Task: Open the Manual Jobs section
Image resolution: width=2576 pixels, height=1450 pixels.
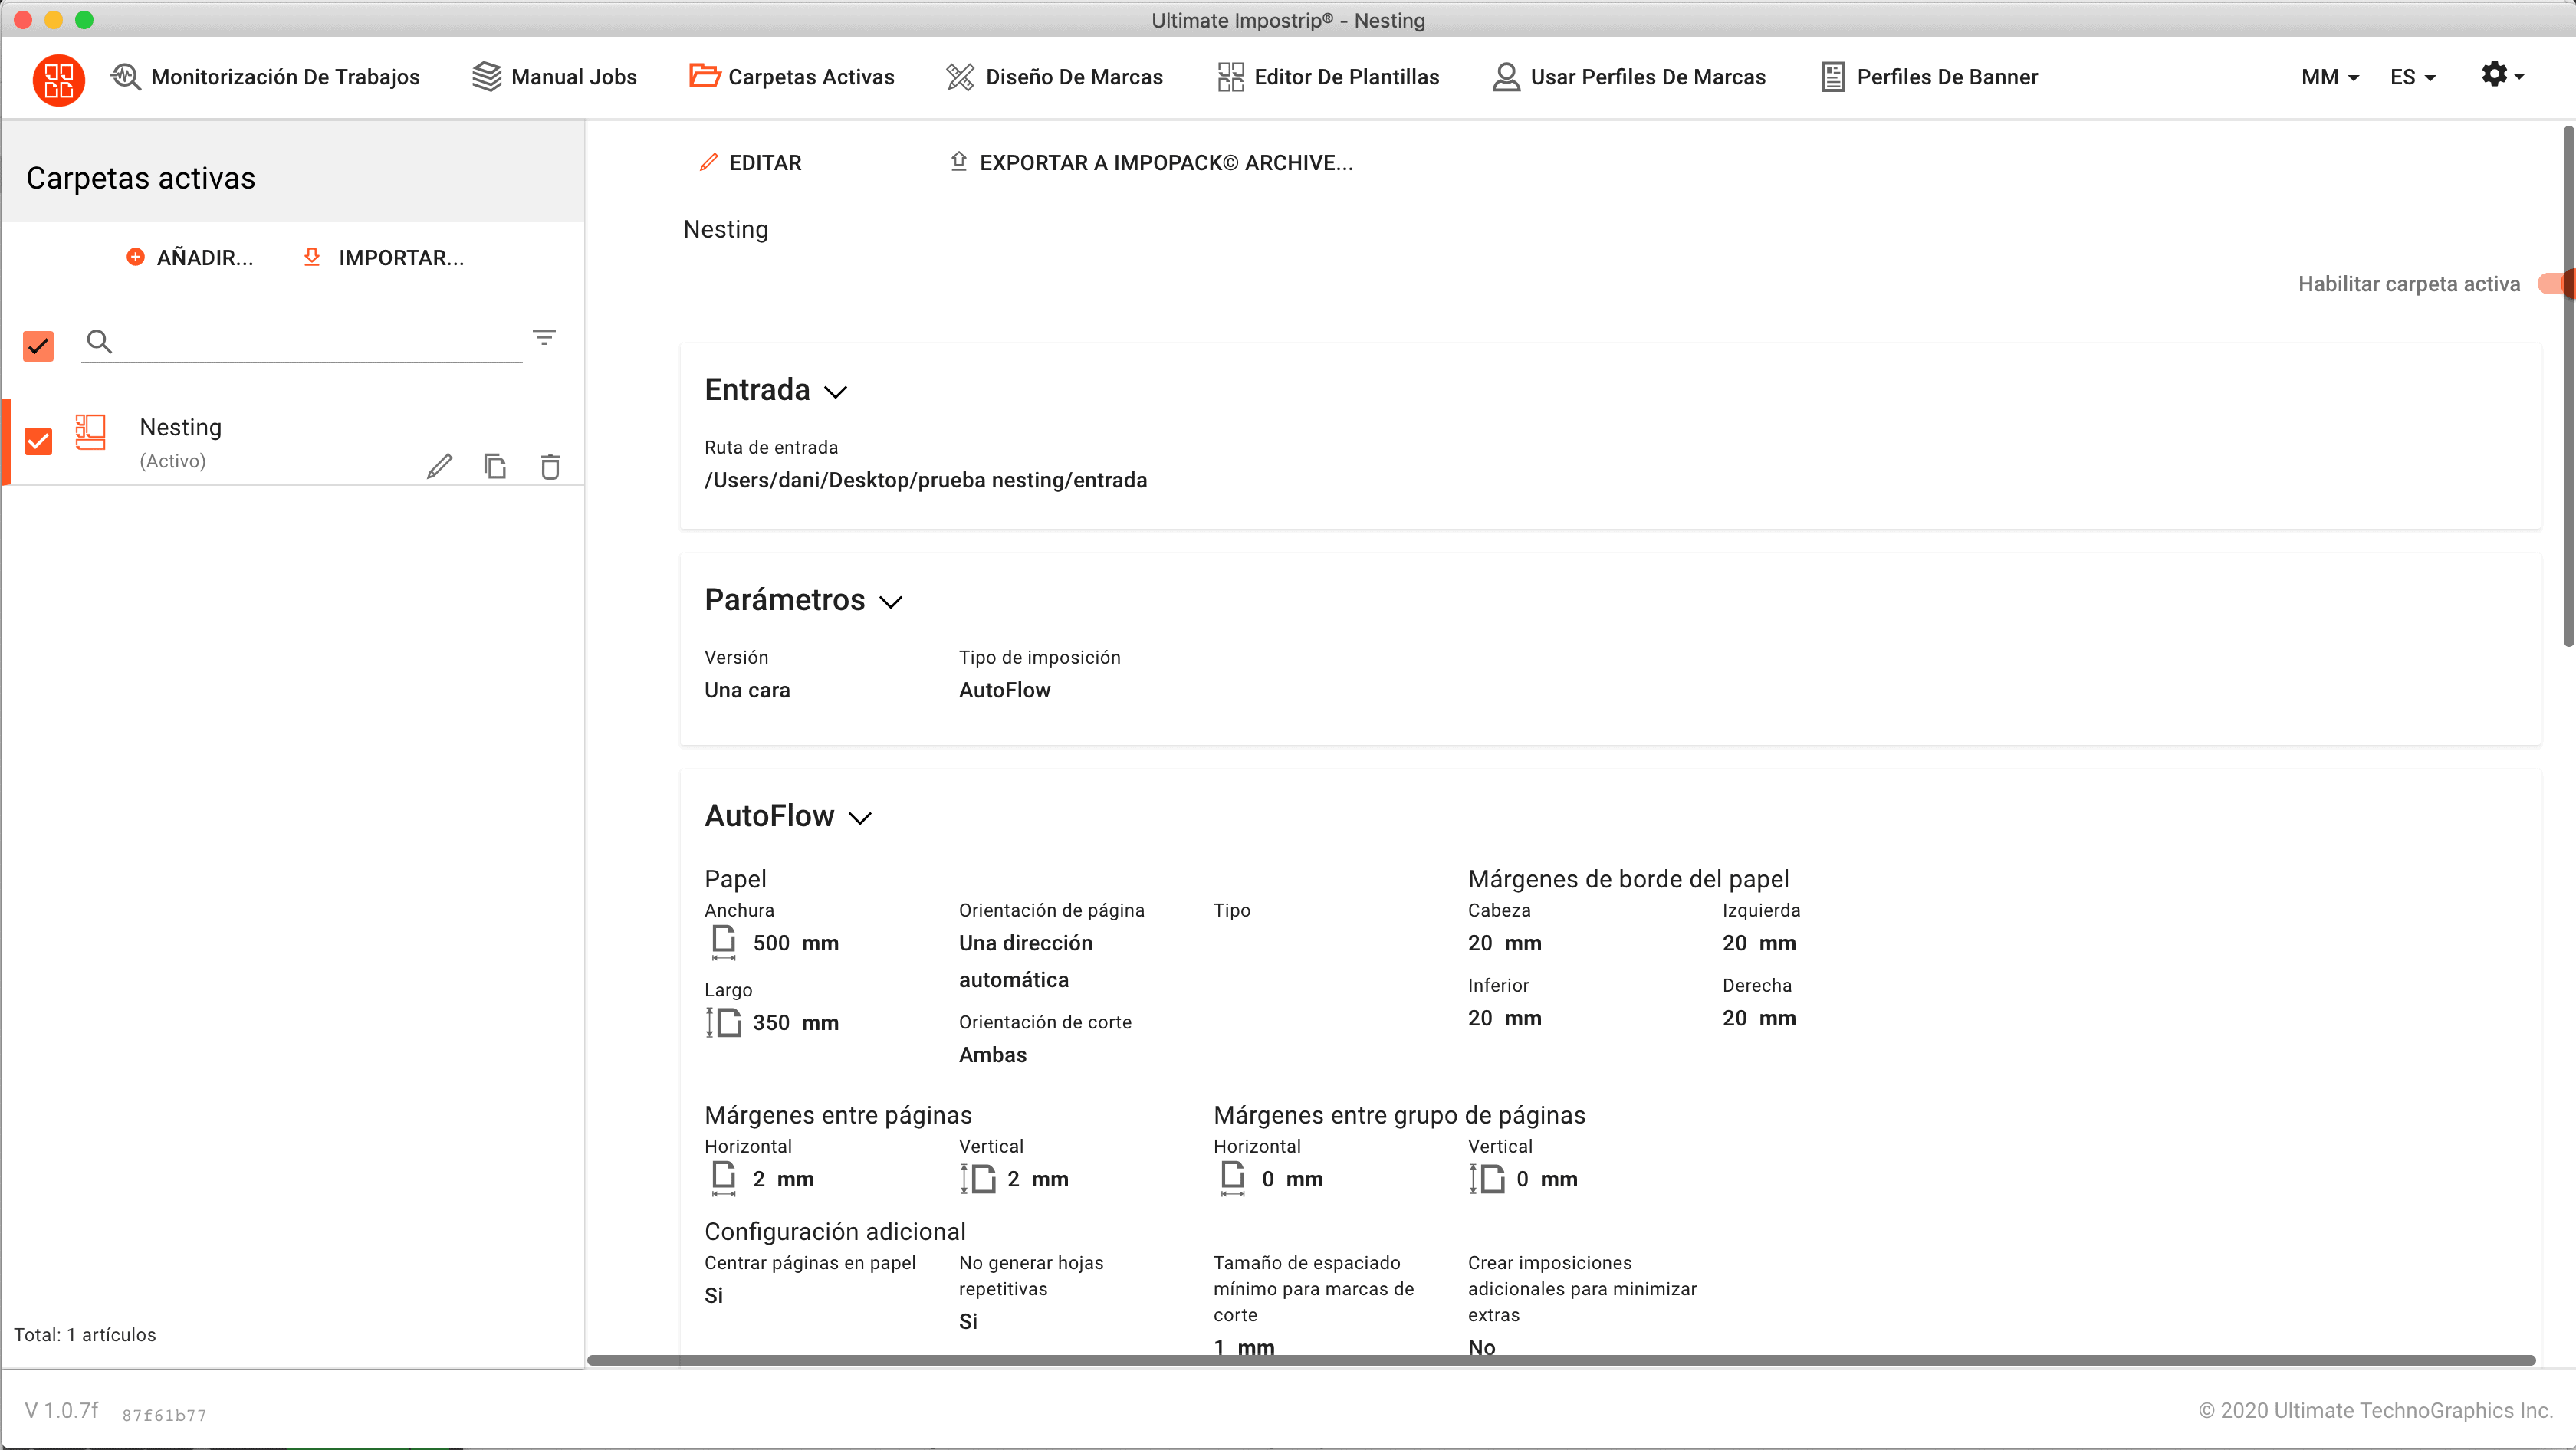Action: coord(554,77)
